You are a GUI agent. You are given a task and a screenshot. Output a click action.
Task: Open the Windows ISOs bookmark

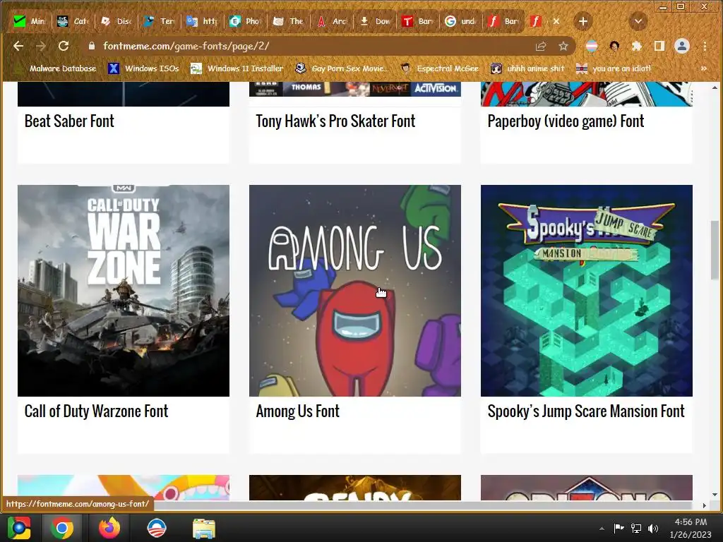point(143,68)
